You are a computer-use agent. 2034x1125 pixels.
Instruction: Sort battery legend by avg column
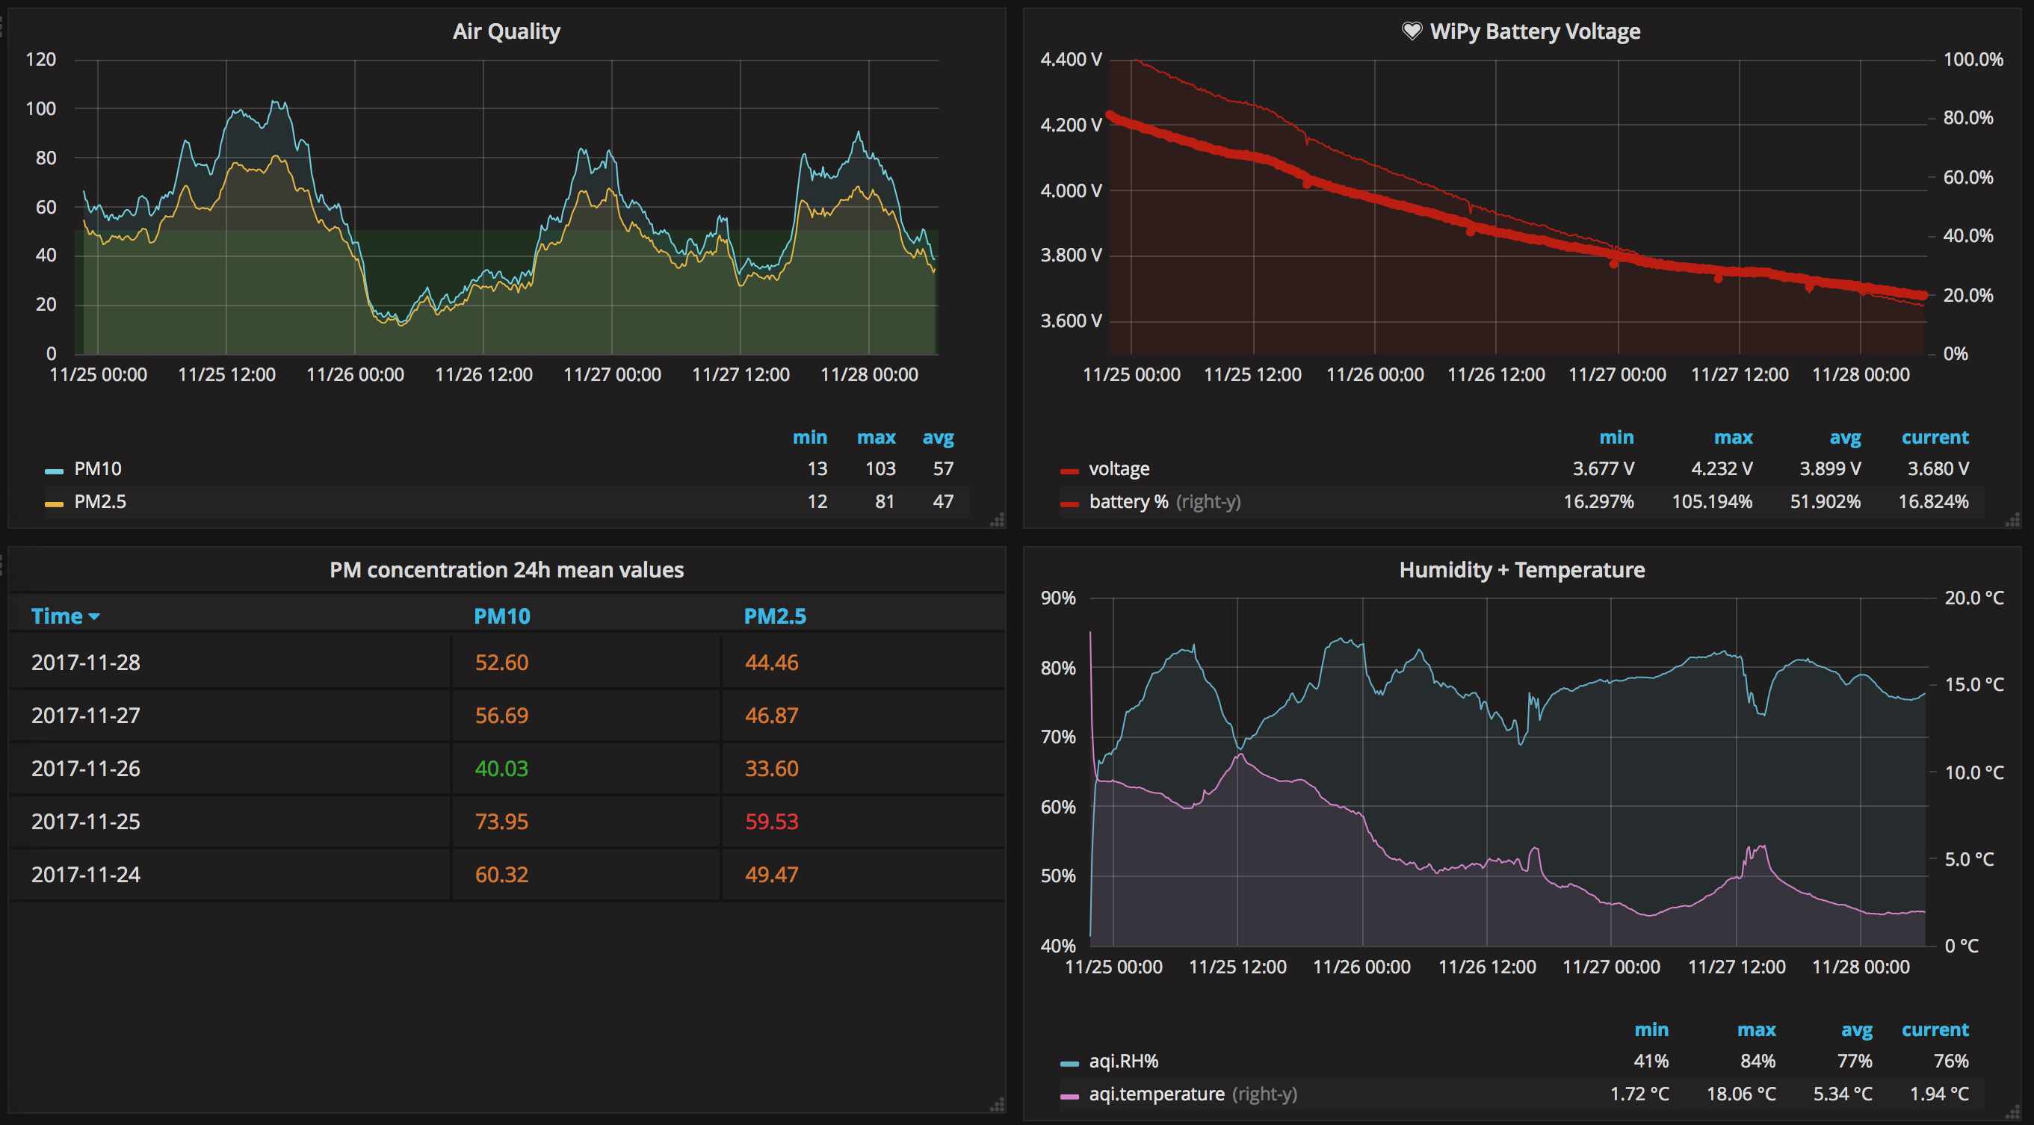(x=1845, y=437)
